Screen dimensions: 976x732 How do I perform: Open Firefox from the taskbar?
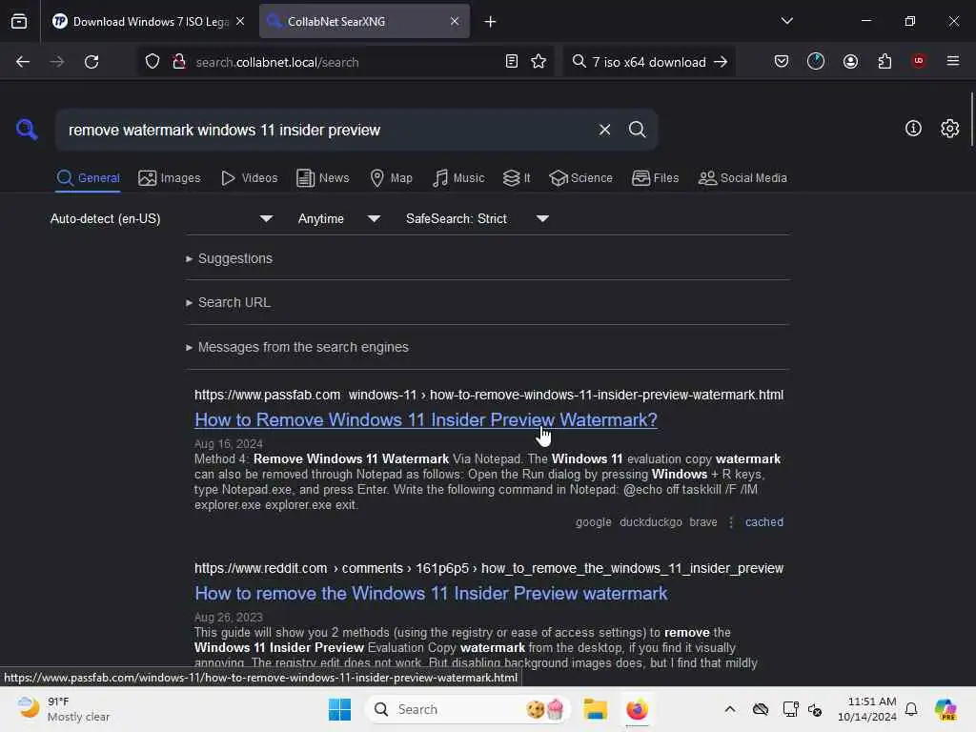(x=637, y=709)
